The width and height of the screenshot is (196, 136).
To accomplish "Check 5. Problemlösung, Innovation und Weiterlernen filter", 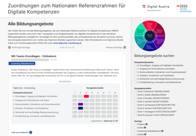I will (136, 82).
